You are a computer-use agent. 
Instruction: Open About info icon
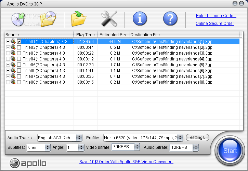(x=140, y=19)
